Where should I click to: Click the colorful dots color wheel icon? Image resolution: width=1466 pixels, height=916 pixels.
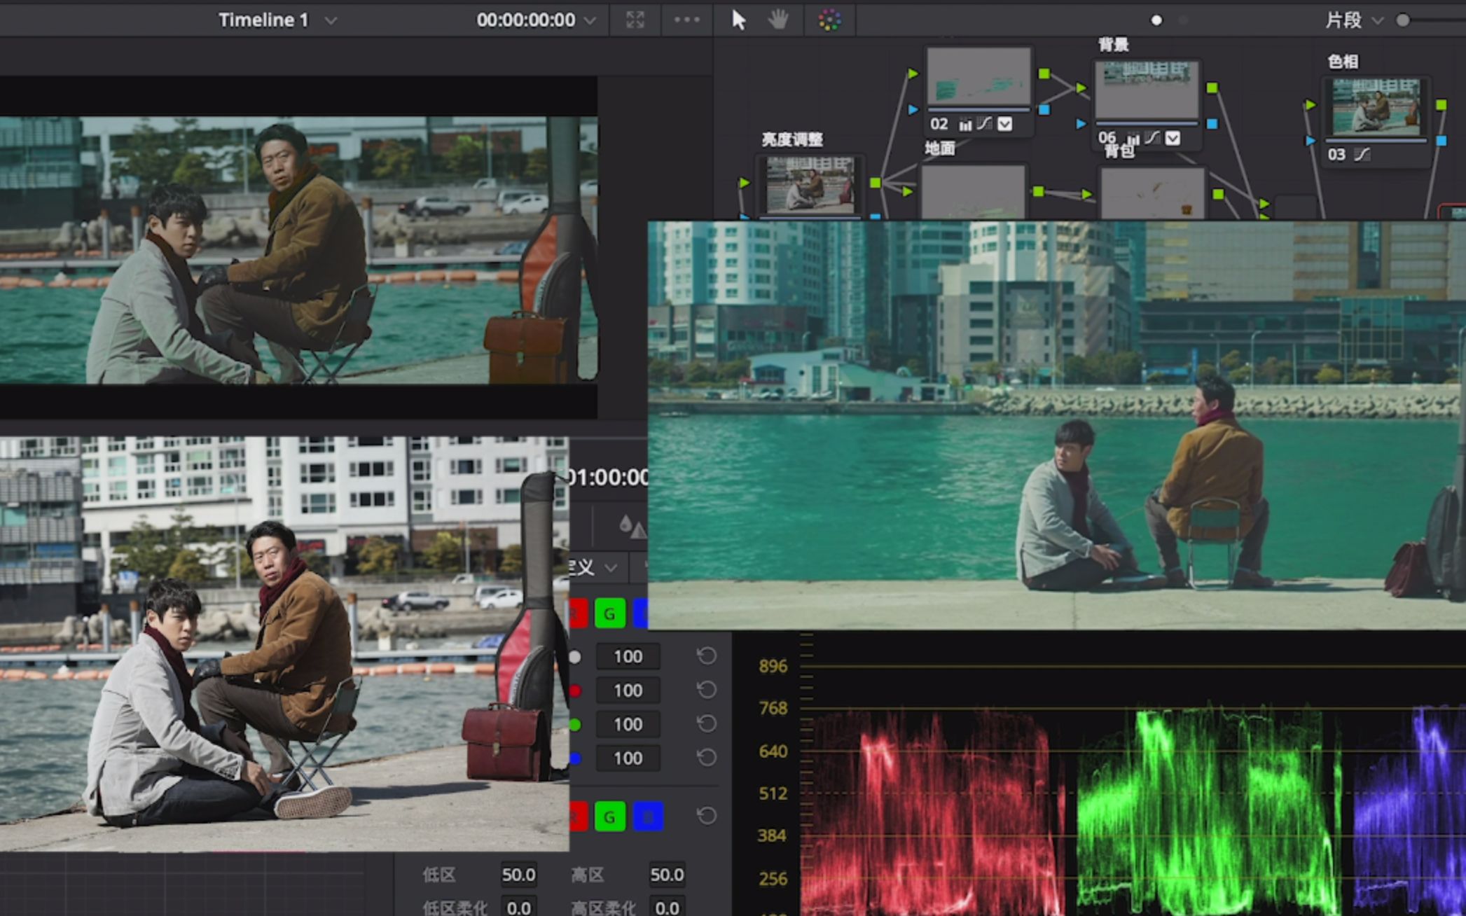click(x=829, y=20)
